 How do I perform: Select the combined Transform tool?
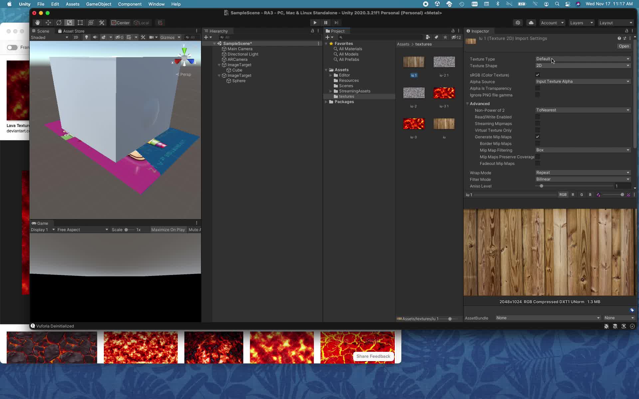pos(91,23)
